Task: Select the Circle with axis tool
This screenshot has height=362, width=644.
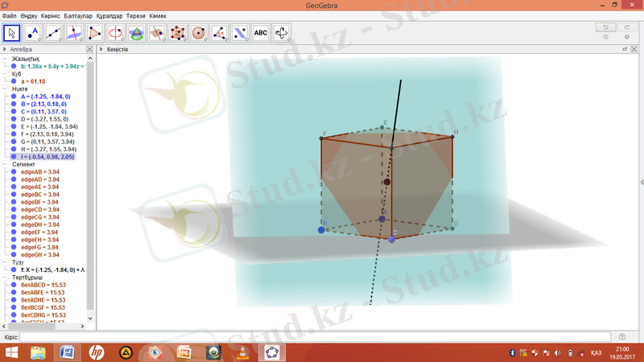Action: pyautogui.click(x=116, y=33)
